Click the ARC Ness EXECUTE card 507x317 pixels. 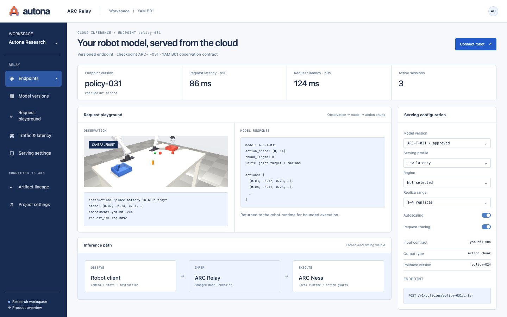tap(338, 276)
